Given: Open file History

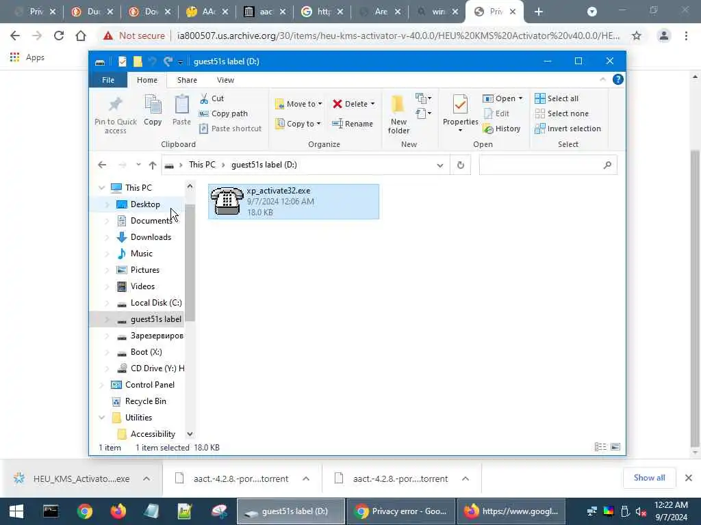Looking at the screenshot, I should coord(502,129).
